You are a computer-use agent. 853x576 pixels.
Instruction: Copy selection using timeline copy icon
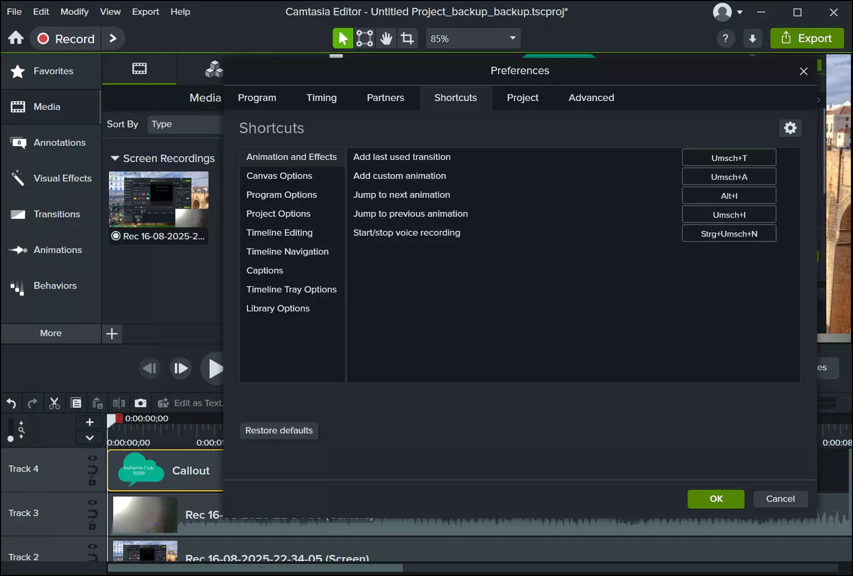76,403
